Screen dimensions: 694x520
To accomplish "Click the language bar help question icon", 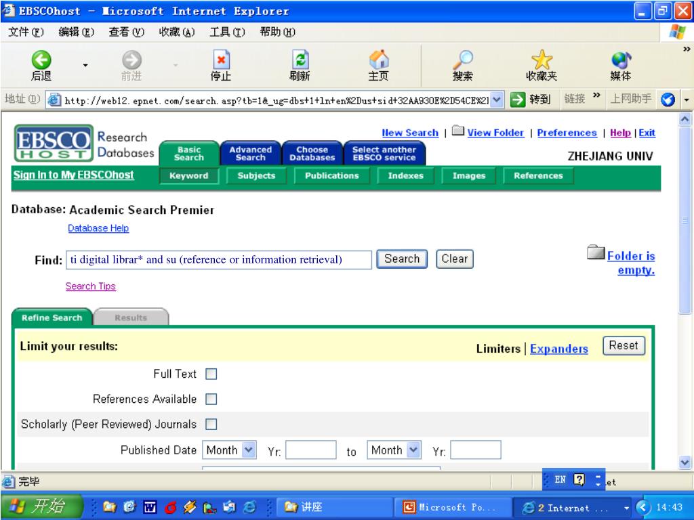I will [x=579, y=479].
